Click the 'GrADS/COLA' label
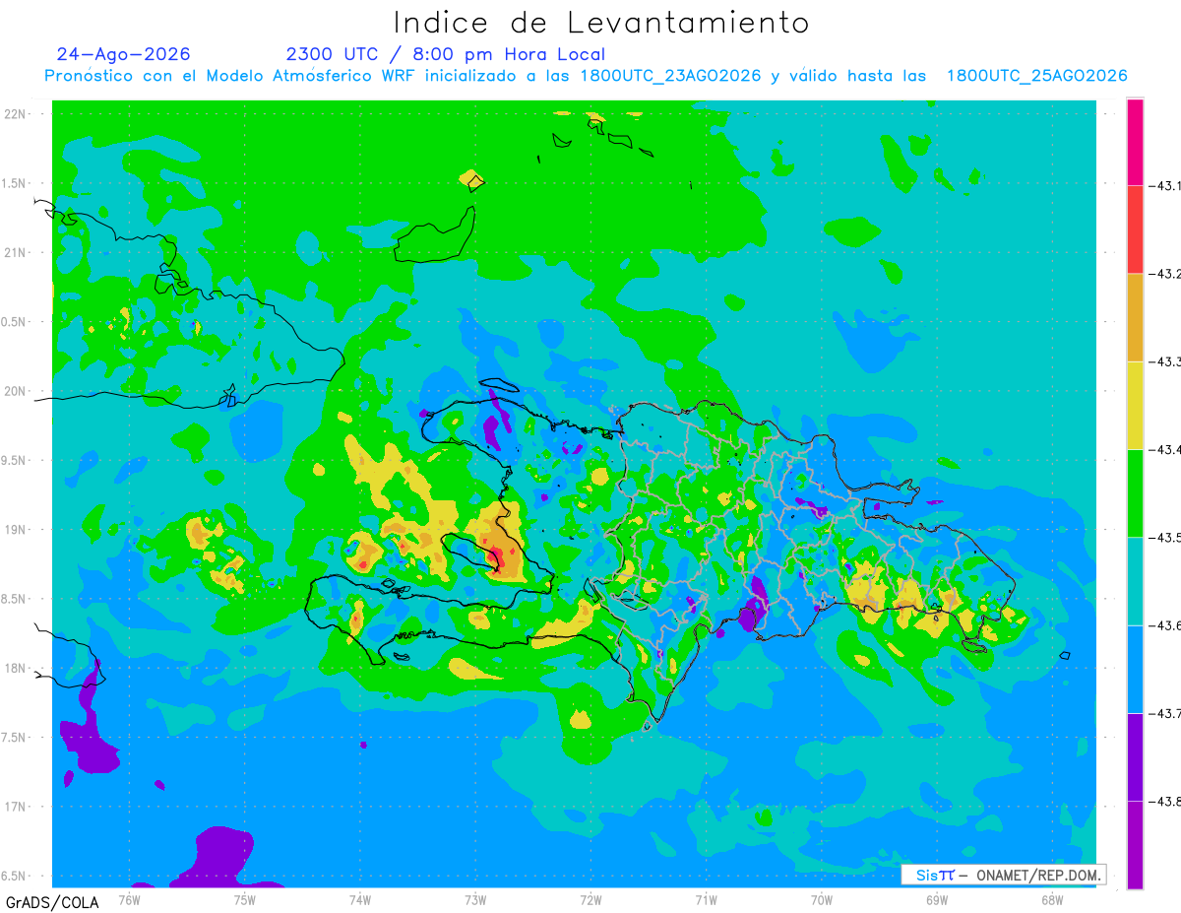1181x913 pixels. click(52, 902)
